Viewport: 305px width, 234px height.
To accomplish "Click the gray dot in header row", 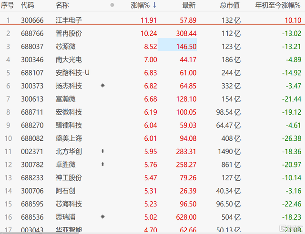I will (x=112, y=5).
